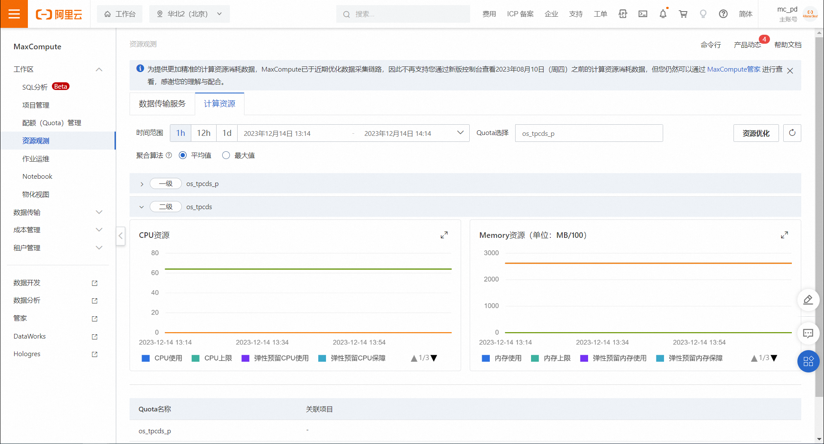The height and width of the screenshot is (444, 824).
Task: Launch Cloud Shell terminal icon
Action: (x=643, y=14)
